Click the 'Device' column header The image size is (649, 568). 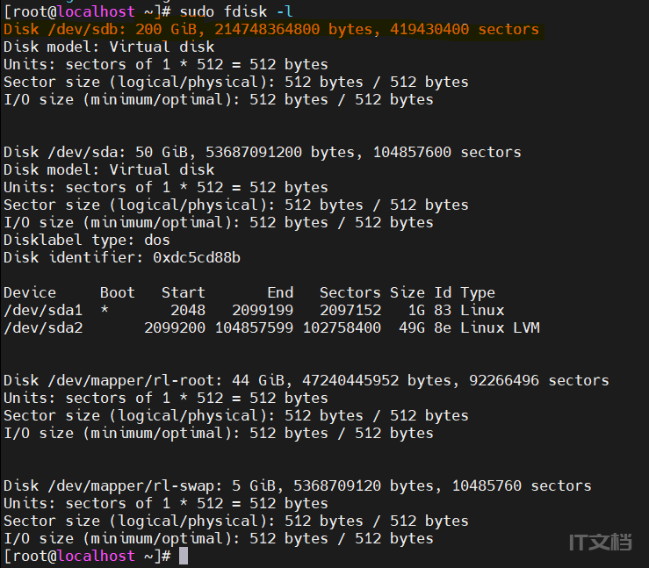(x=30, y=292)
